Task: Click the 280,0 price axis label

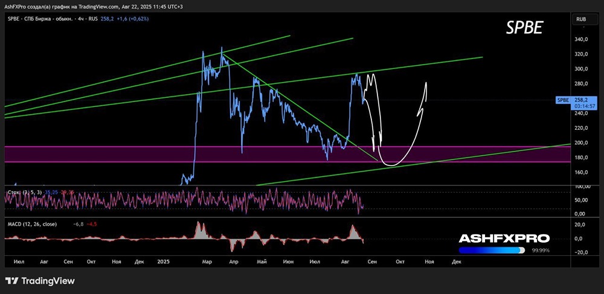Action: [x=581, y=84]
